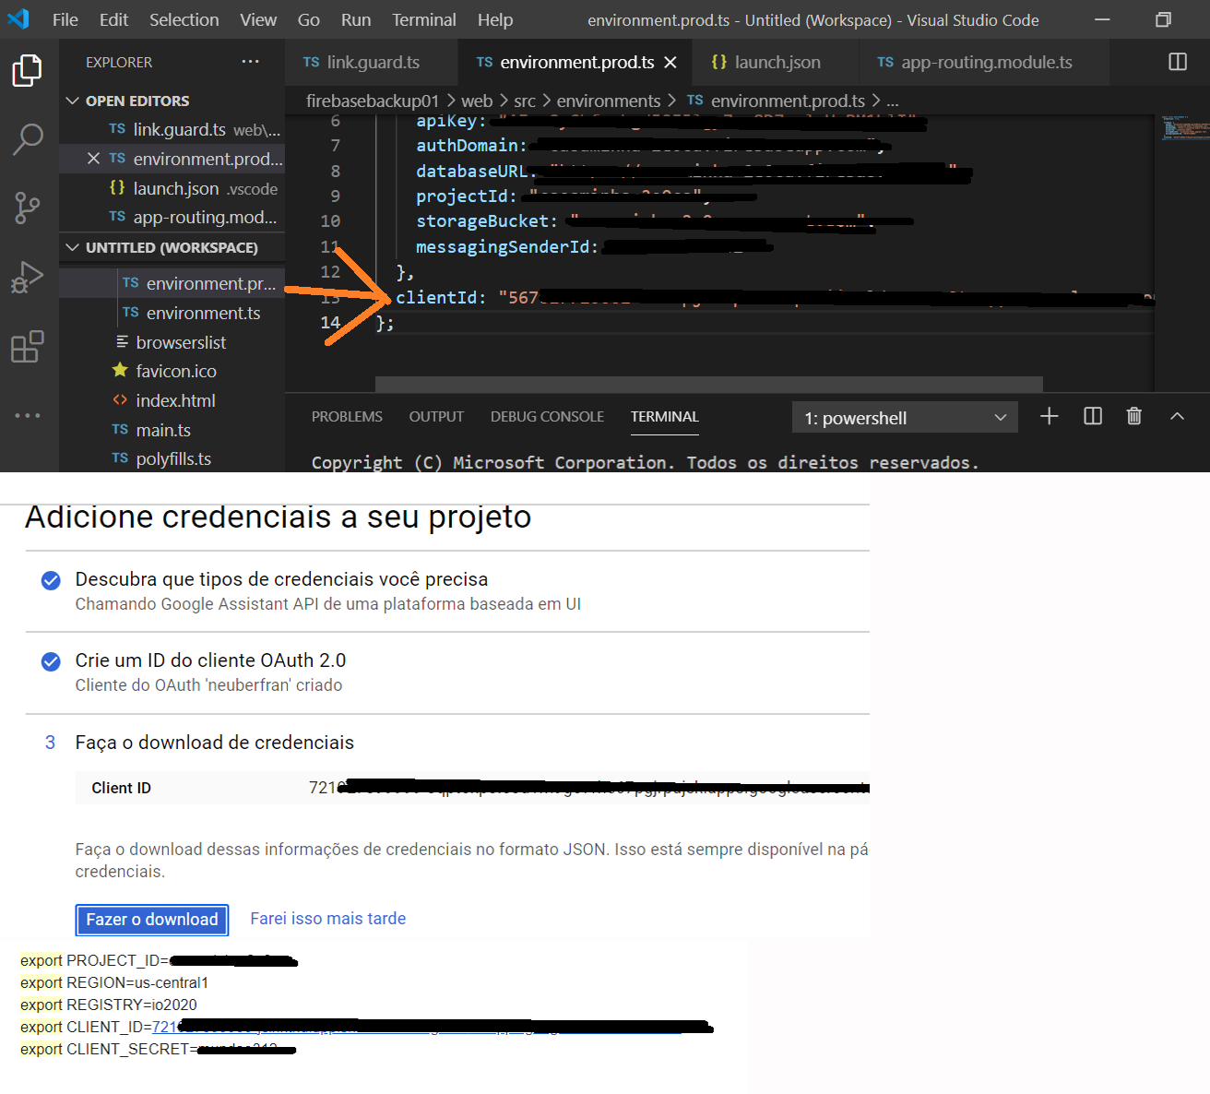This screenshot has width=1210, height=1094.
Task: Maximize the terminal panel size
Action: [1177, 417]
